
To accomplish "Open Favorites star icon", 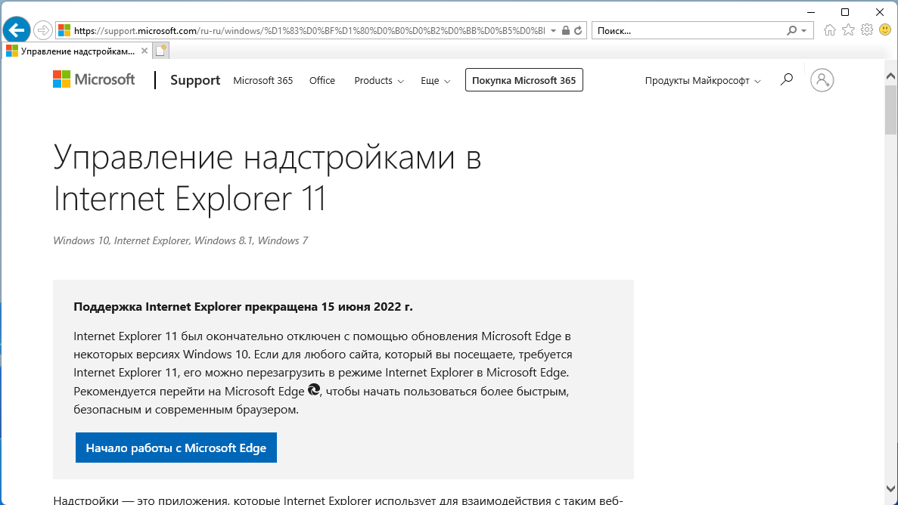I will point(848,30).
